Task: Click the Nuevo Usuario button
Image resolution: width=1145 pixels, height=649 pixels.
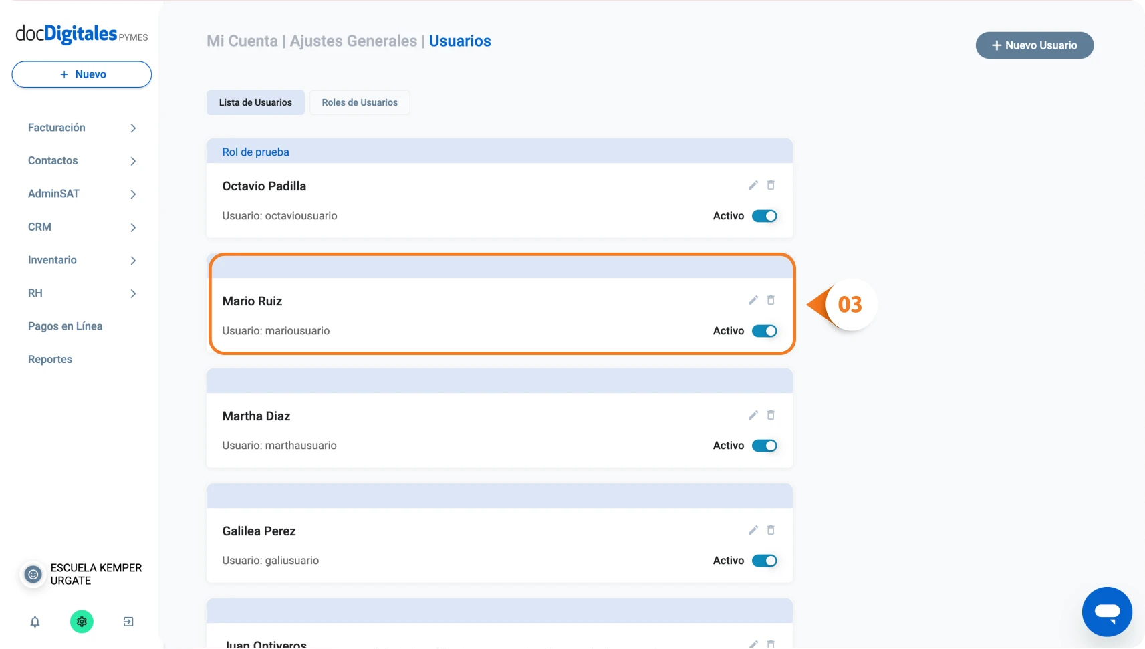Action: coord(1035,45)
